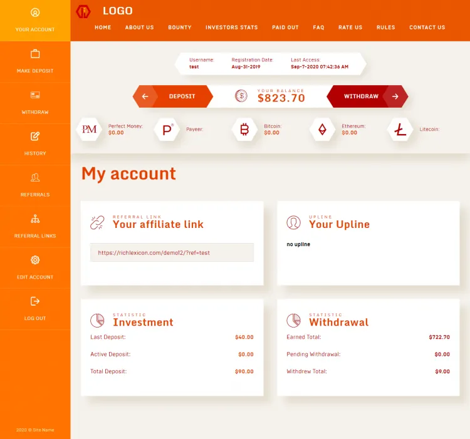This screenshot has height=439, width=470.
Task: Click the chain link affiliate icon
Action: pyautogui.click(x=97, y=223)
